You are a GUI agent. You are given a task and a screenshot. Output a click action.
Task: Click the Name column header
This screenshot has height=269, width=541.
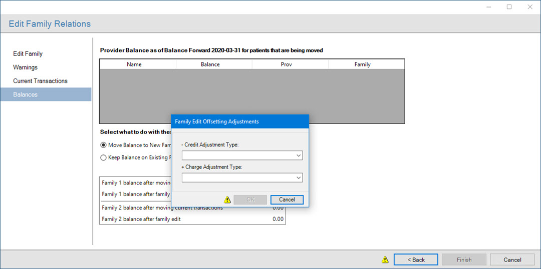coord(134,64)
